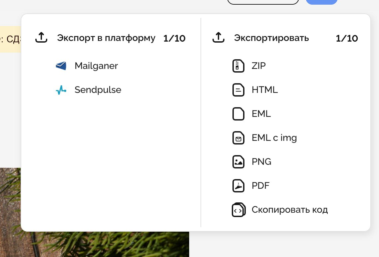Click the blank EML file icon

[238, 114]
